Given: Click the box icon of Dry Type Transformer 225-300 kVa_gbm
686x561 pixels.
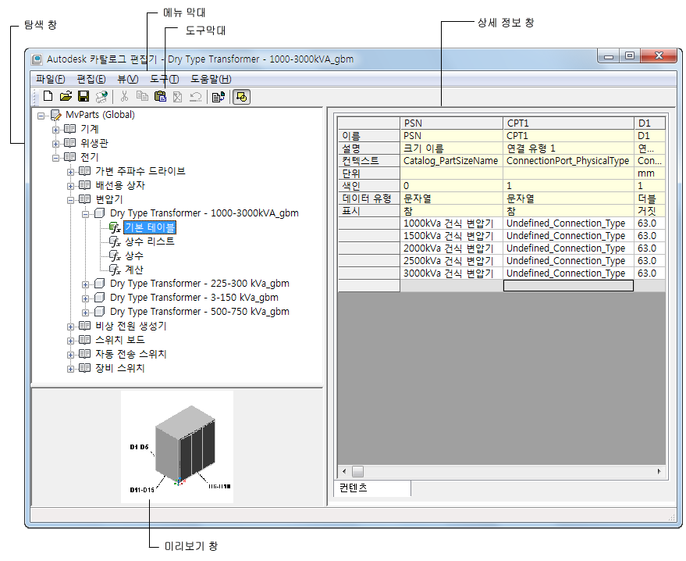Looking at the screenshot, I should (100, 284).
